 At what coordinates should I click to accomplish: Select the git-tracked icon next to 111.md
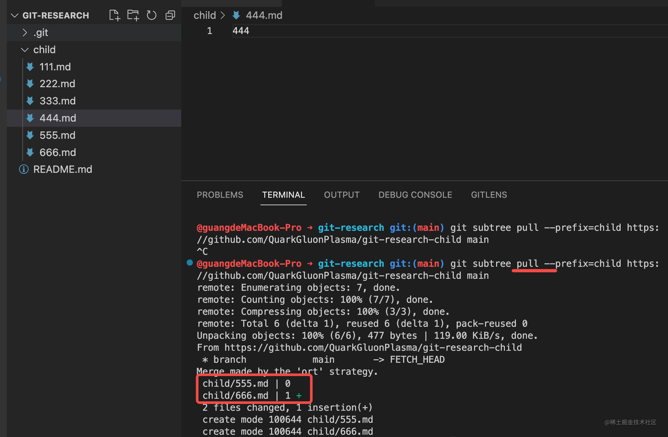tap(30, 66)
